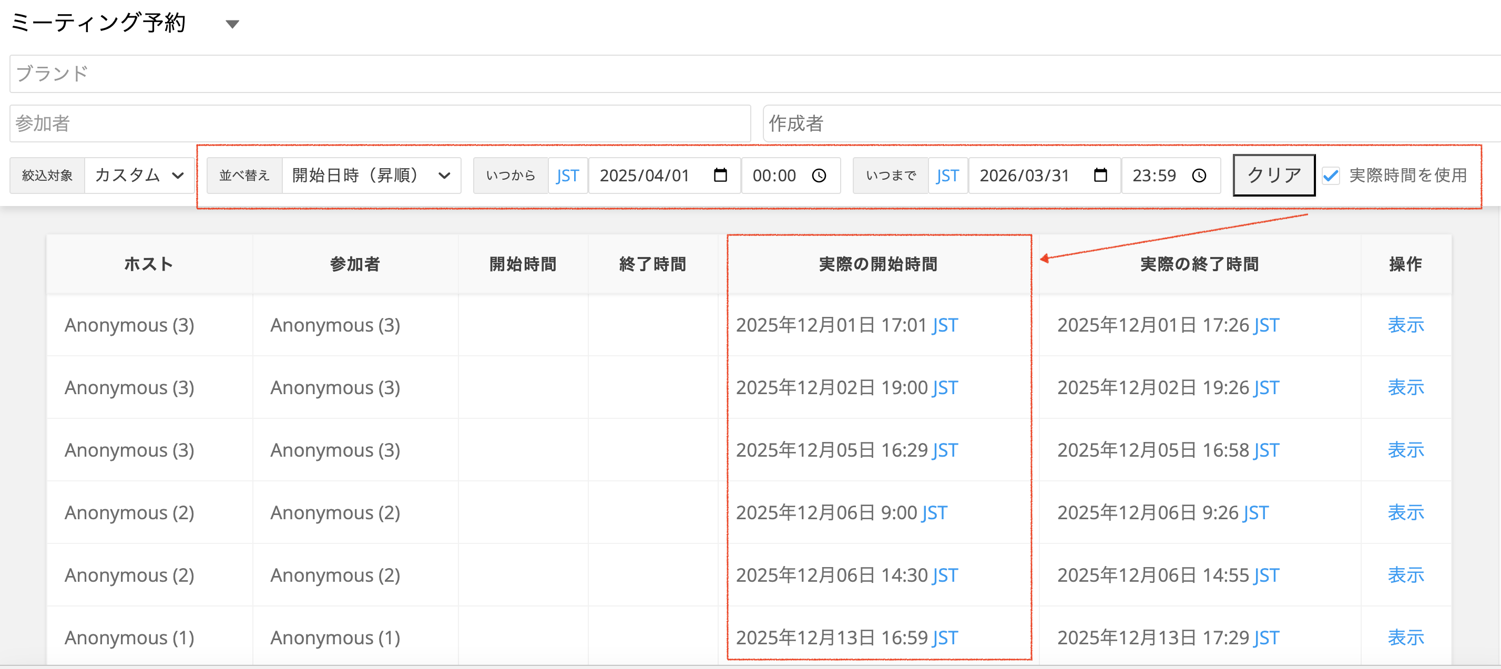Open the 絞込対象 カスタム dropdown
This screenshot has height=669, width=1501.
point(139,175)
